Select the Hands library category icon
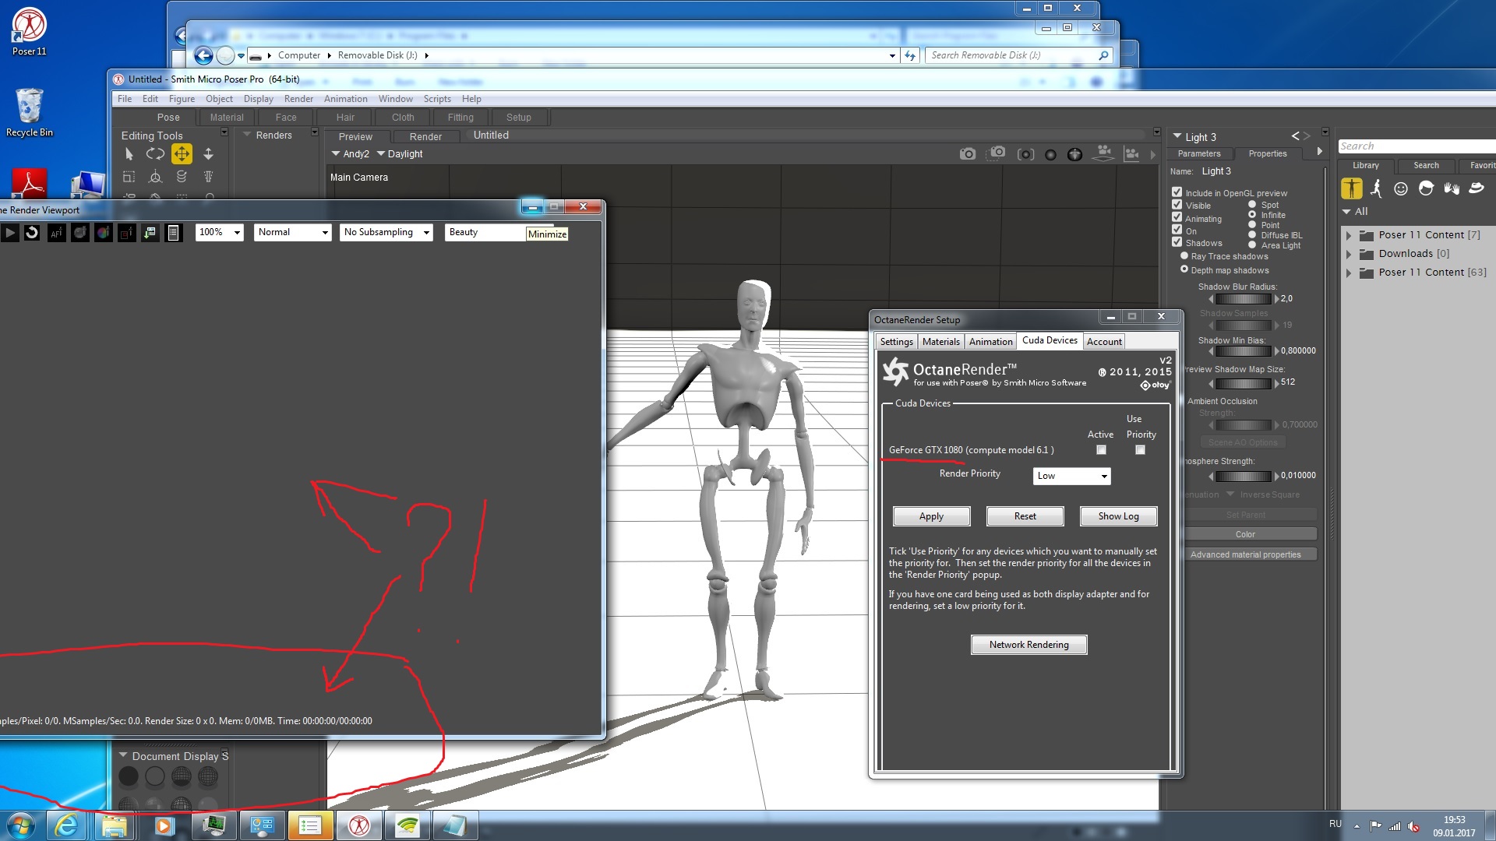The width and height of the screenshot is (1496, 841). tap(1451, 188)
